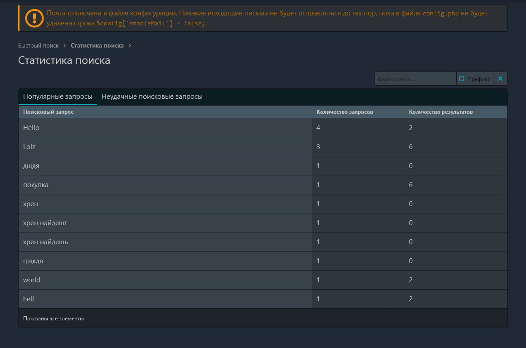Switch to the Неудачные поисковые запросы tab
526x348 pixels.
(152, 97)
